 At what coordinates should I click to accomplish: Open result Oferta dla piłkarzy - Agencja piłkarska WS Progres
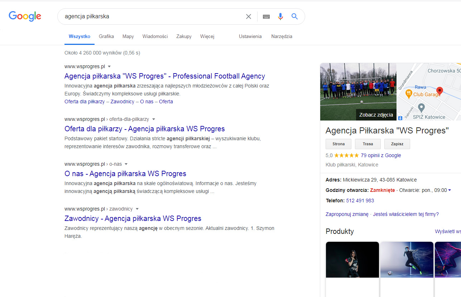point(145,129)
